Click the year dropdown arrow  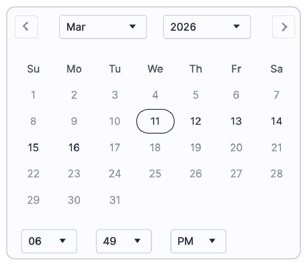click(x=237, y=27)
